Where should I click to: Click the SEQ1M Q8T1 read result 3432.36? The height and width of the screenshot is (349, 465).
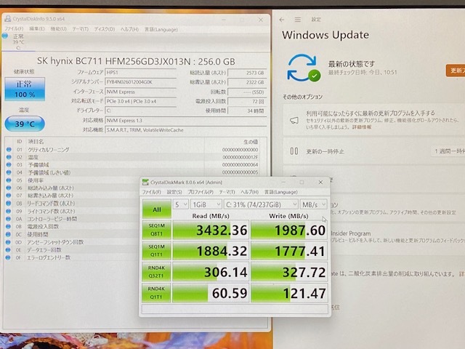(211, 230)
